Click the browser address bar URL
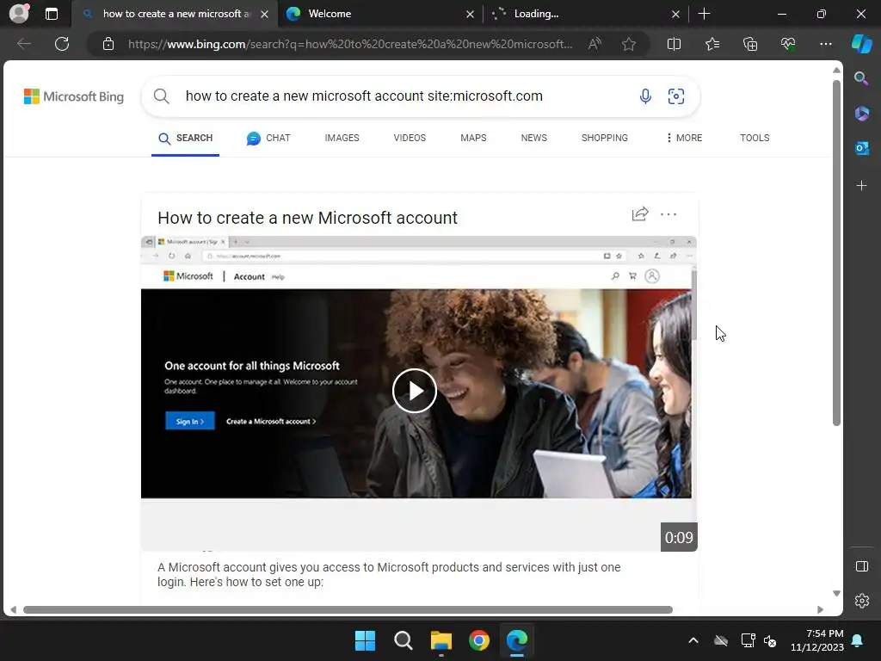 tap(350, 44)
